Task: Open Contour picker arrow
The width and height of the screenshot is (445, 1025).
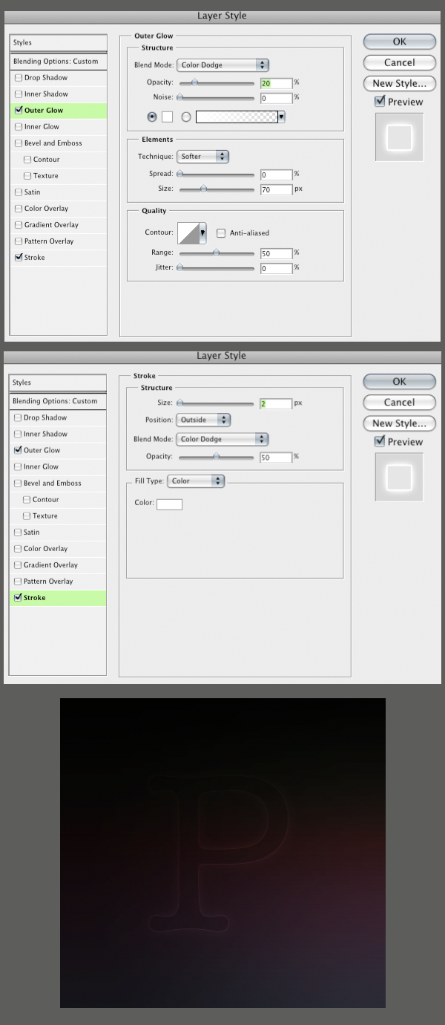Action: click(x=202, y=233)
